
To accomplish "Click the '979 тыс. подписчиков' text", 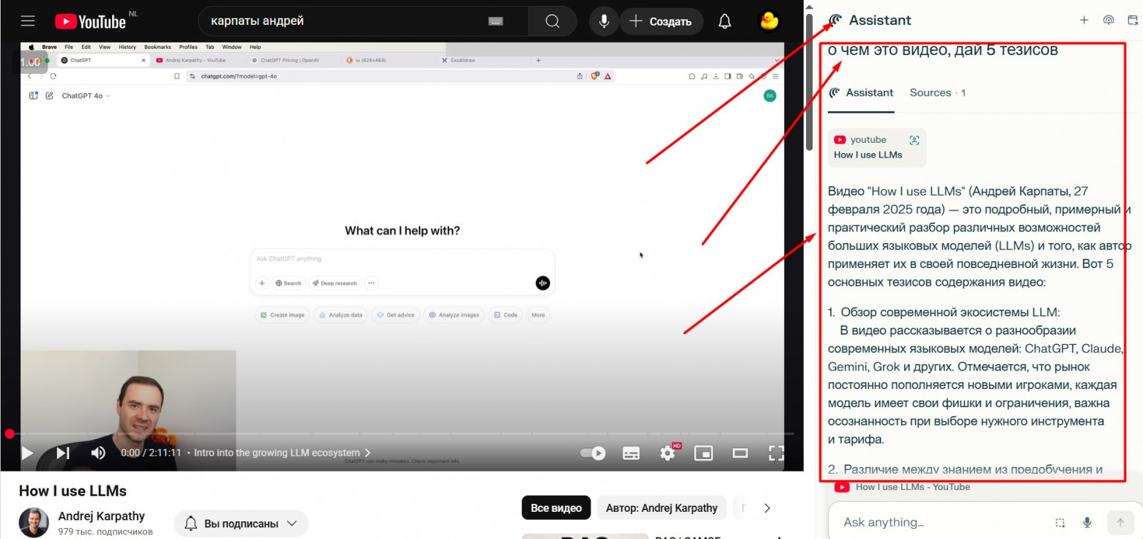I will coord(106,532).
